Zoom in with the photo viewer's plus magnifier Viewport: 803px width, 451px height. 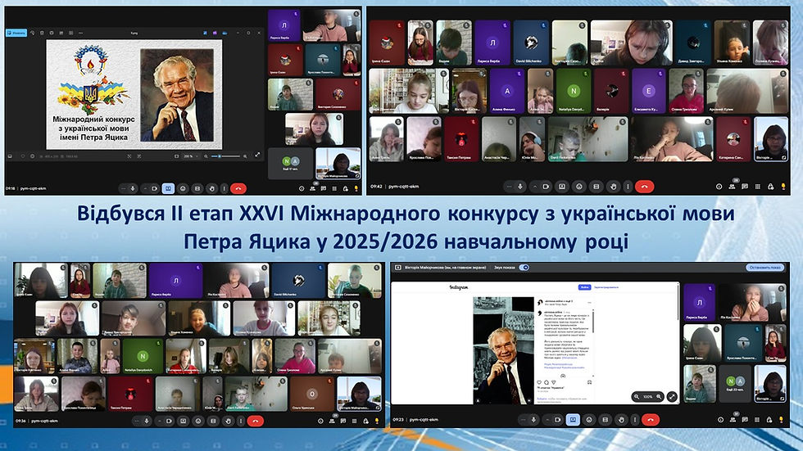[x=245, y=156]
